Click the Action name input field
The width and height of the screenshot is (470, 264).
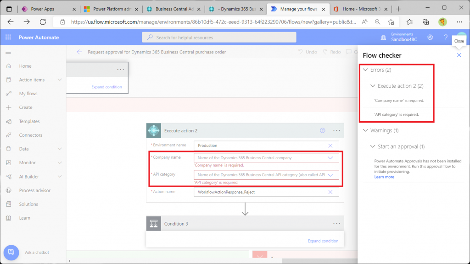tap(267, 192)
